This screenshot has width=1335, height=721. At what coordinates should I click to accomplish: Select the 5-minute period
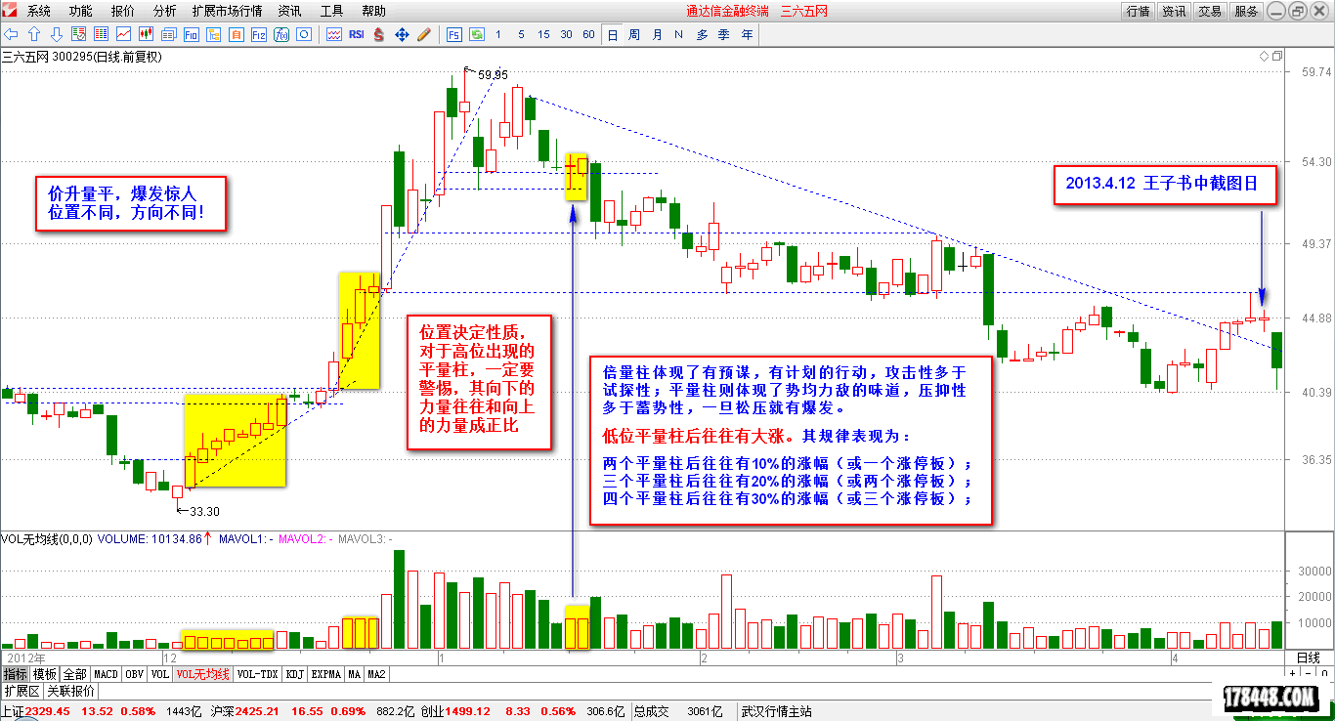pyautogui.click(x=521, y=34)
